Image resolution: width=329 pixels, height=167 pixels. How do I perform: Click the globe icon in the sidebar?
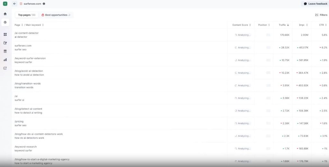click(x=5, y=22)
